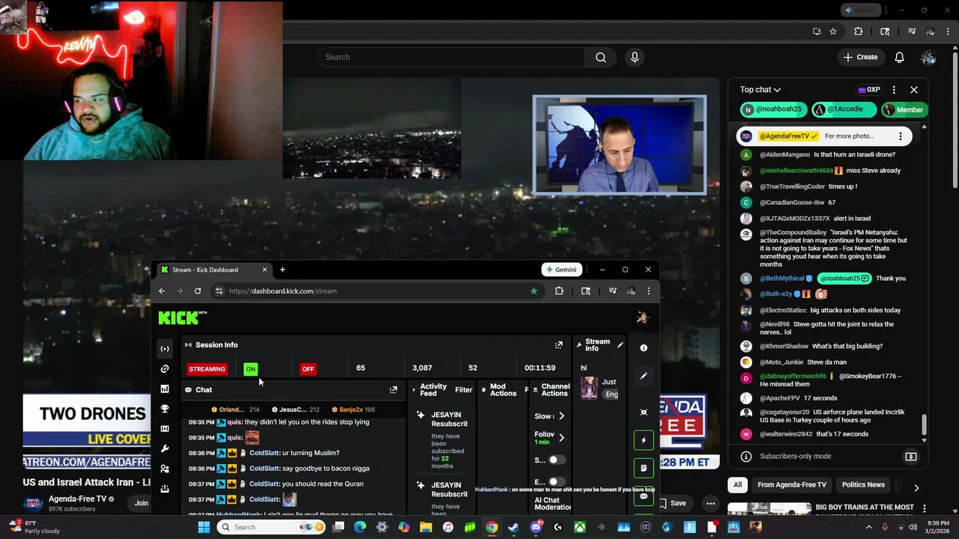The width and height of the screenshot is (959, 539).
Task: Show more video category chips arrow
Action: [x=916, y=487]
